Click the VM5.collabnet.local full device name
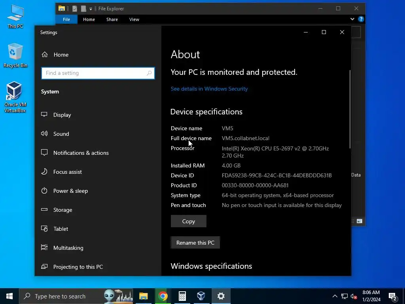The height and width of the screenshot is (304, 405). click(245, 138)
